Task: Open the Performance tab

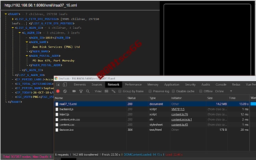Action: (133, 84)
